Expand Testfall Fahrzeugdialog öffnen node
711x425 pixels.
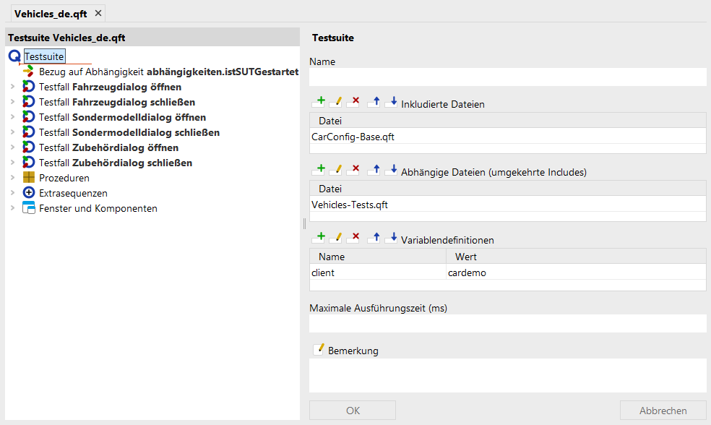(x=13, y=87)
